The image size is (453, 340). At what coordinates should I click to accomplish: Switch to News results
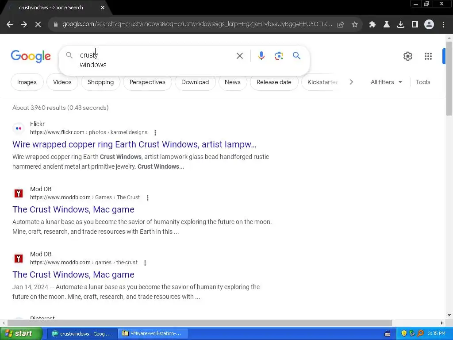(233, 82)
